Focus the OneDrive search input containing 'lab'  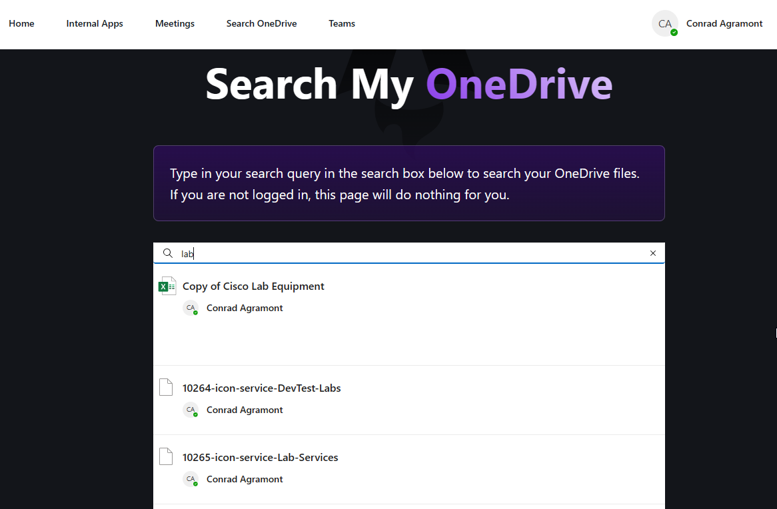pos(409,253)
